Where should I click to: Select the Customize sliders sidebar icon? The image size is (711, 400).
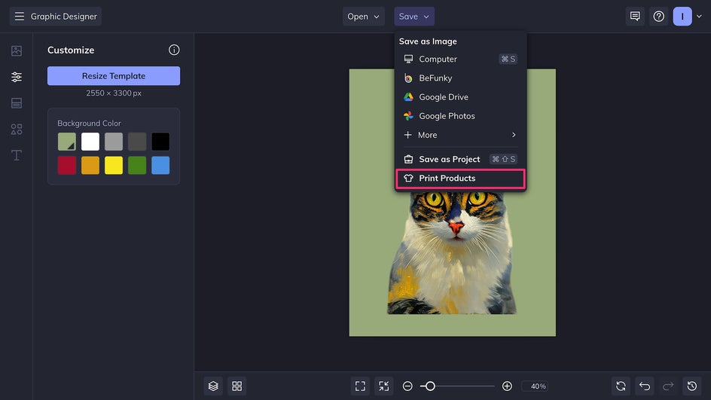pyautogui.click(x=17, y=77)
